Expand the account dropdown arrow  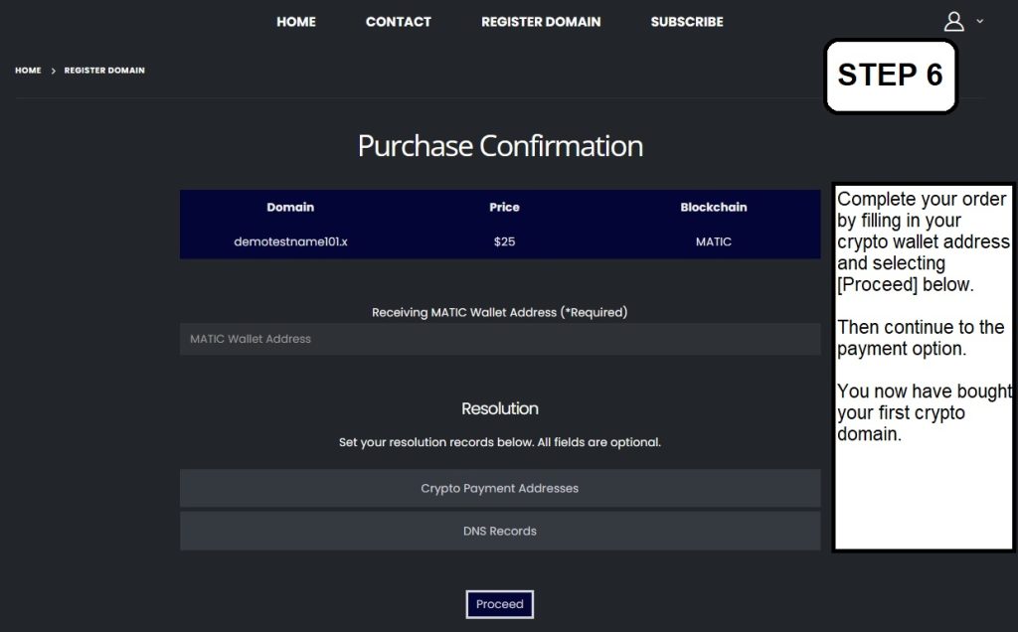click(980, 21)
